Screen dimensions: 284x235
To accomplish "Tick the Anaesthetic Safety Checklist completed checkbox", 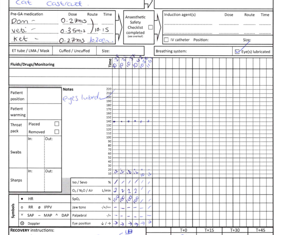I will pos(150,27).
